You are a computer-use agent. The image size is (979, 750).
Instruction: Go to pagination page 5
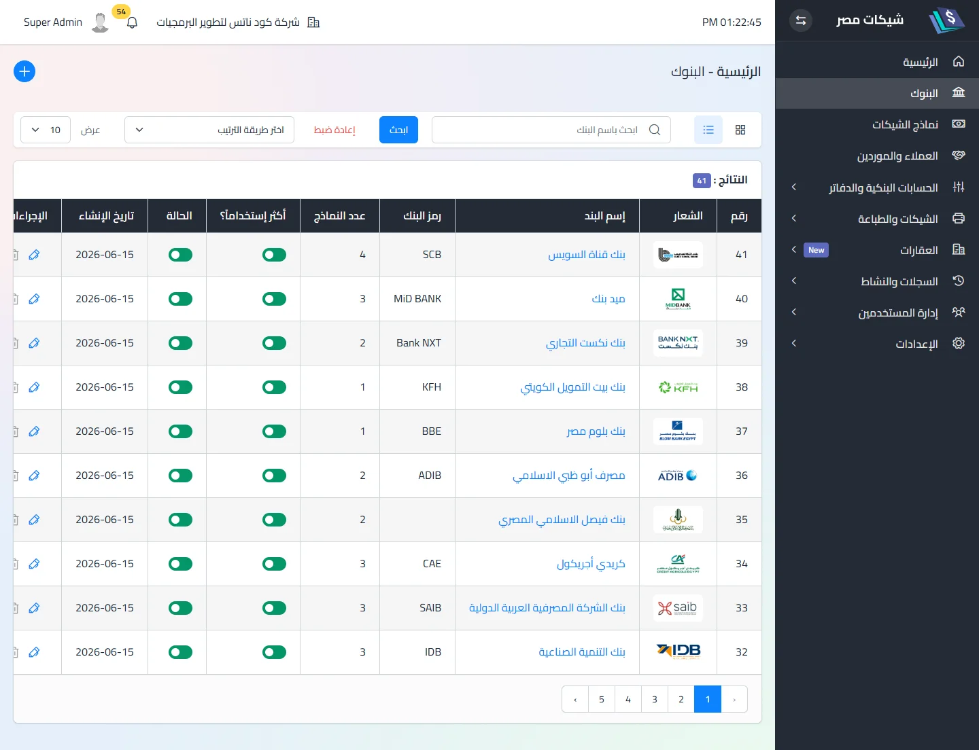[x=602, y=699]
